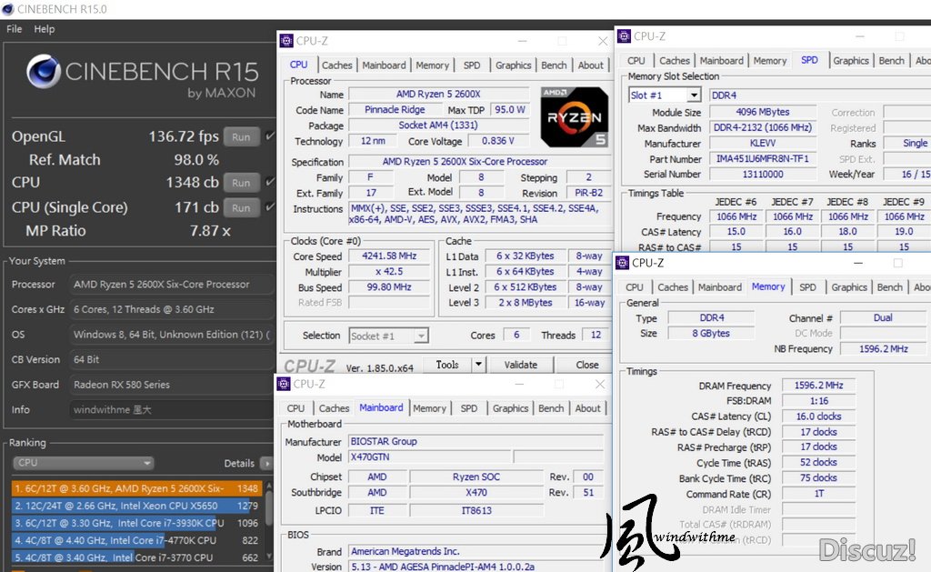This screenshot has height=572, width=931.
Task: Click the manufacturer field BIOSTAR Group
Action: point(475,441)
